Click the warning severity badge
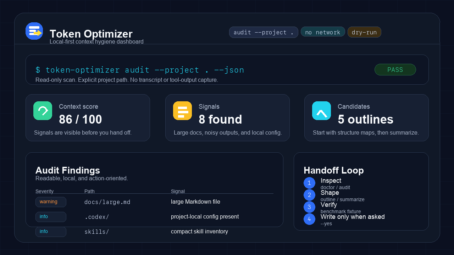The width and height of the screenshot is (454, 255). tap(51, 202)
